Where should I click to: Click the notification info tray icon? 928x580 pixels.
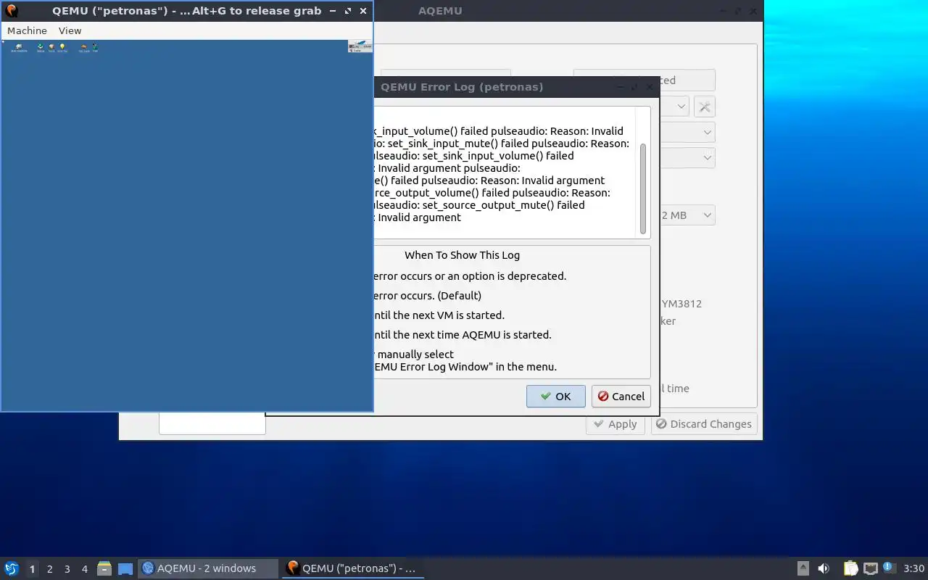tap(888, 568)
